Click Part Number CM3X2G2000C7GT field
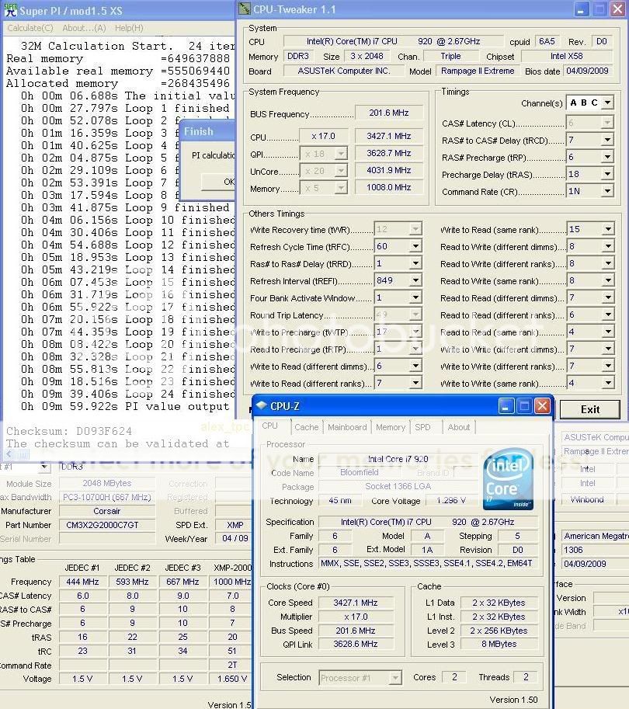629x709 pixels. (x=107, y=526)
